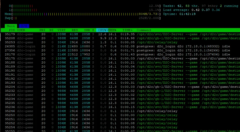Screen dimensions: 240x132
Task: Sort by the PID column header
Action: click(12, 30)
